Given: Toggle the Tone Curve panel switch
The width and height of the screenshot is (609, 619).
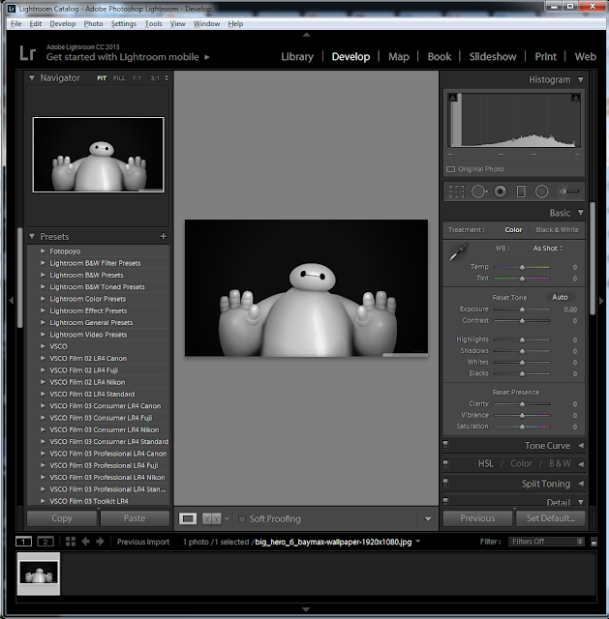Looking at the screenshot, I should click(445, 445).
